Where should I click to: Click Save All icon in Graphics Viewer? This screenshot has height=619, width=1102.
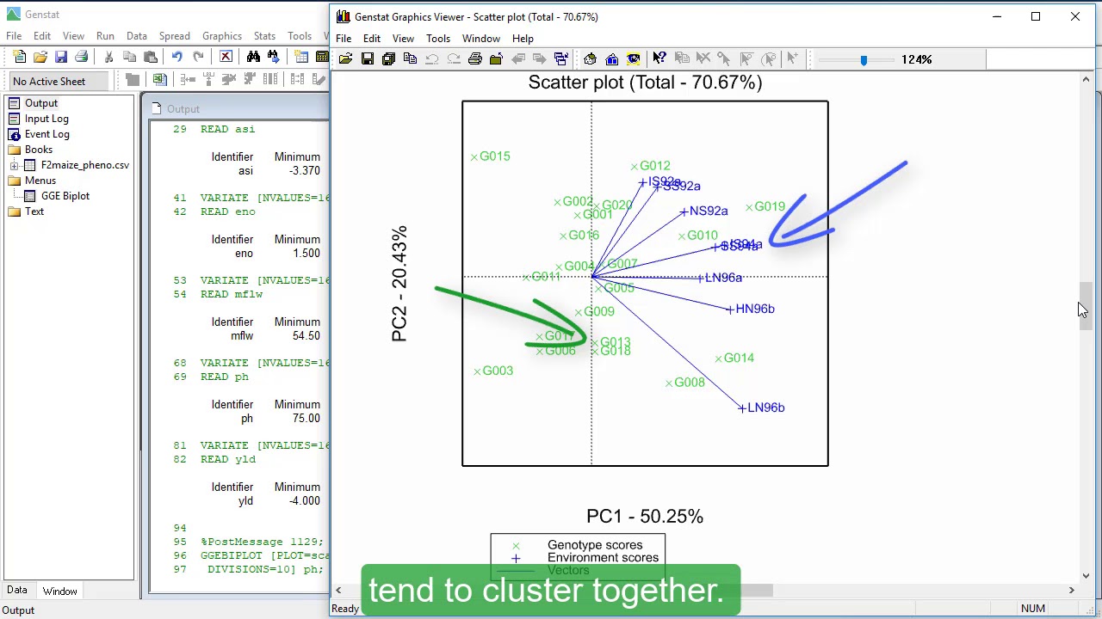click(x=388, y=58)
